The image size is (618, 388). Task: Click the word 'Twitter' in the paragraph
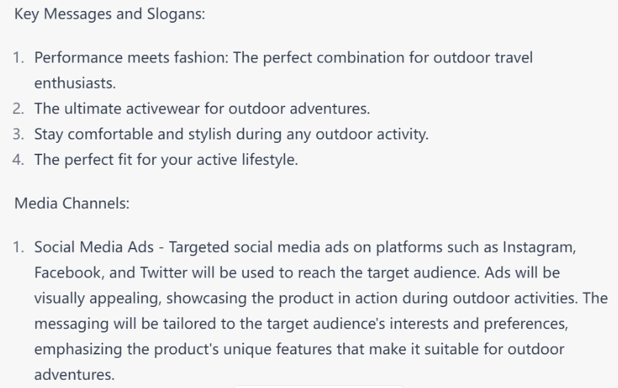pos(164,273)
